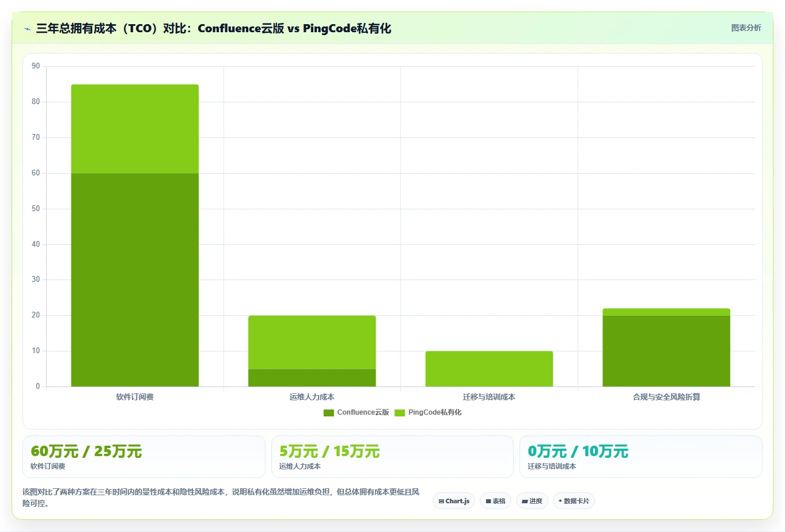Select the 迁移与培训成本 PingCode bar
This screenshot has height=532, width=785.
(489, 369)
